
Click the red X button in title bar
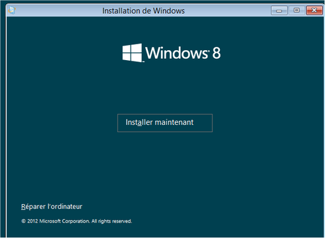[314, 11]
